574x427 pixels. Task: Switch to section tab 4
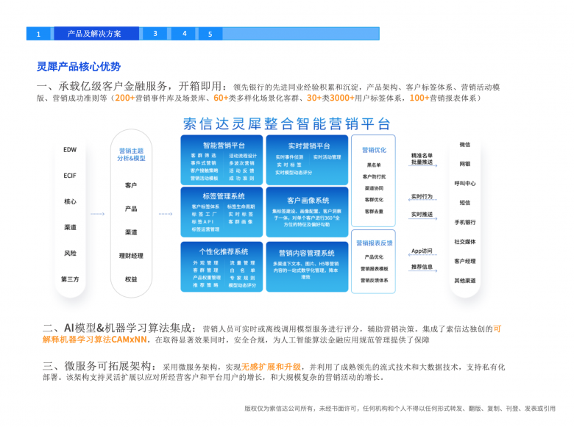click(x=184, y=34)
